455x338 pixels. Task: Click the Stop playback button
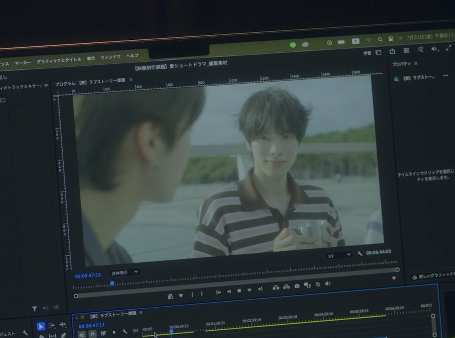239,291
